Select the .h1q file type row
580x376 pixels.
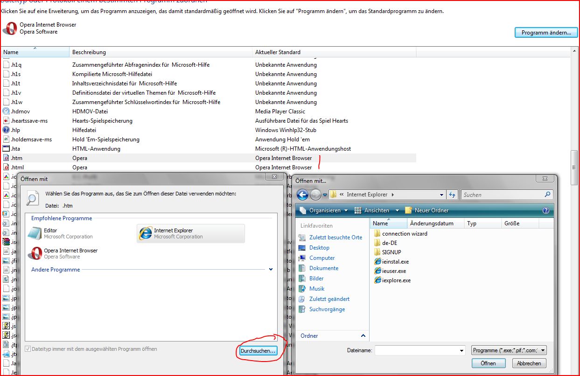pyautogui.click(x=208, y=65)
